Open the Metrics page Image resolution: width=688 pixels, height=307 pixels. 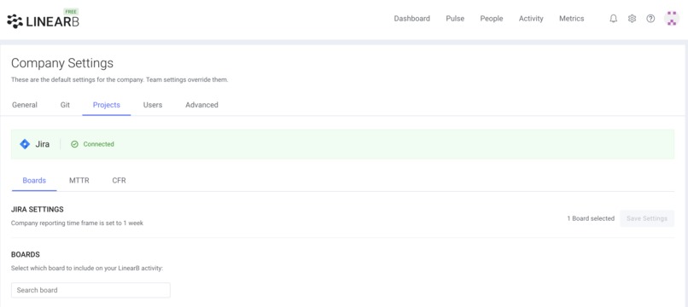tap(571, 19)
